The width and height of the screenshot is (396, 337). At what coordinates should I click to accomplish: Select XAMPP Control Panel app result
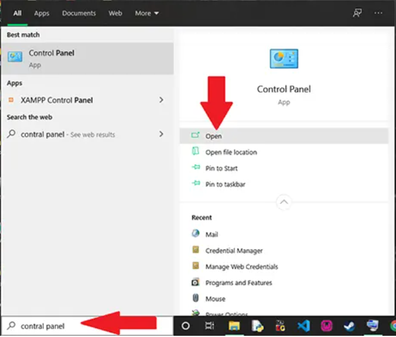click(x=87, y=100)
